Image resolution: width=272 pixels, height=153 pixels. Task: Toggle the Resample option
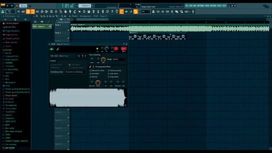click(x=55, y=68)
